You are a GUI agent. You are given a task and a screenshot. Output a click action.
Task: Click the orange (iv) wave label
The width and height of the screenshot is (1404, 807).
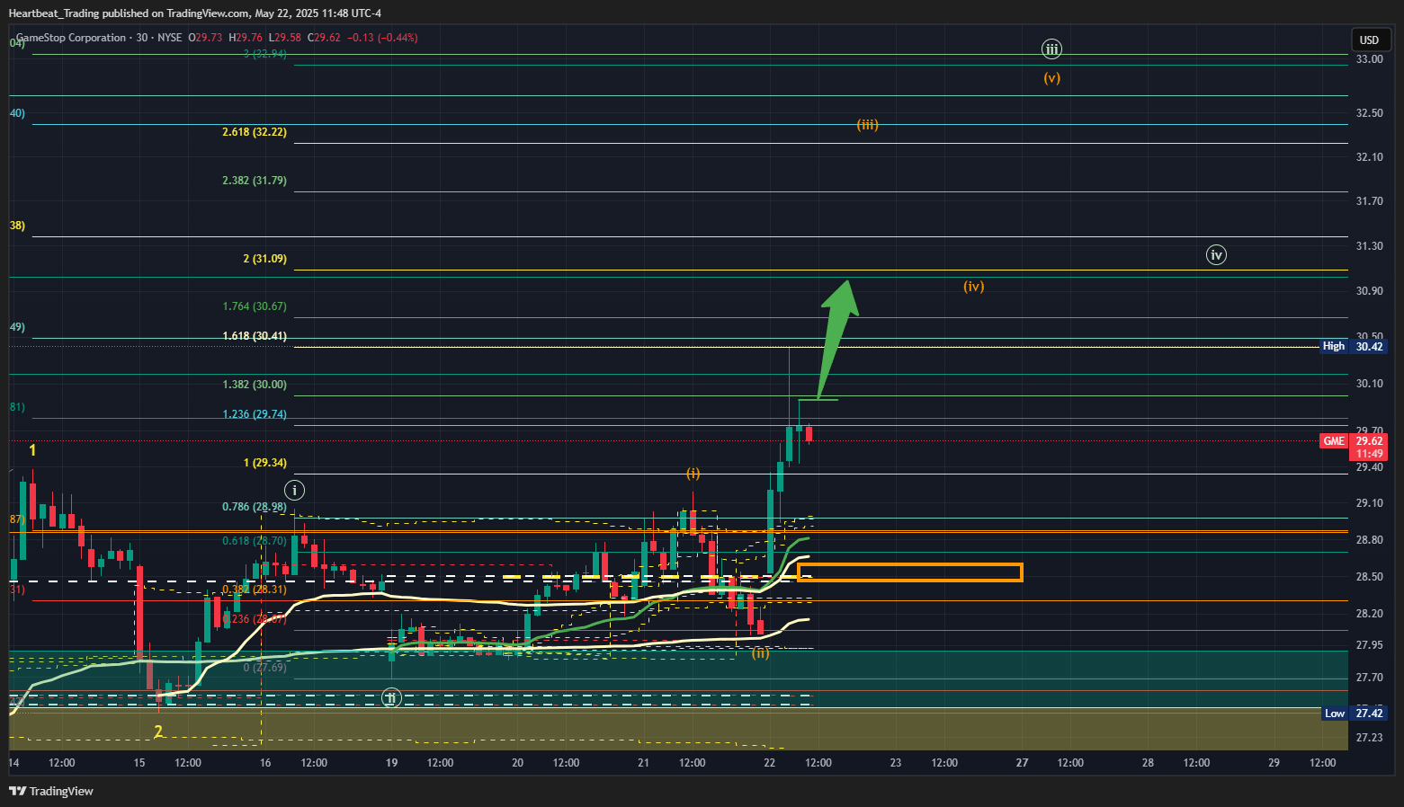coord(974,287)
